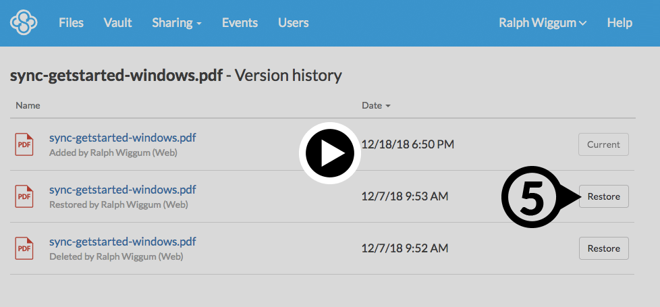Restore the 12/7/18 9:53 AM version

coord(603,196)
